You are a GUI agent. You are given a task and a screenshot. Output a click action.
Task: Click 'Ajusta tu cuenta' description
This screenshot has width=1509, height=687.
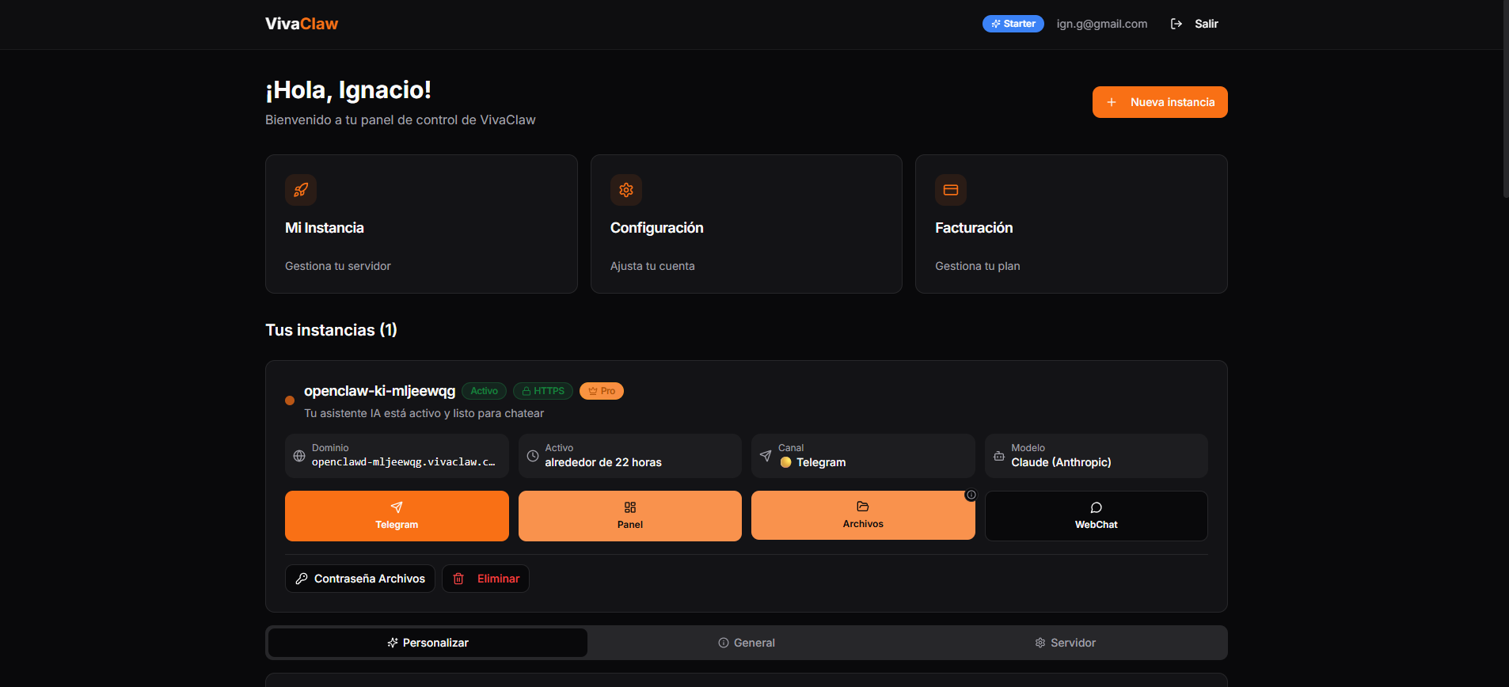[x=652, y=266]
